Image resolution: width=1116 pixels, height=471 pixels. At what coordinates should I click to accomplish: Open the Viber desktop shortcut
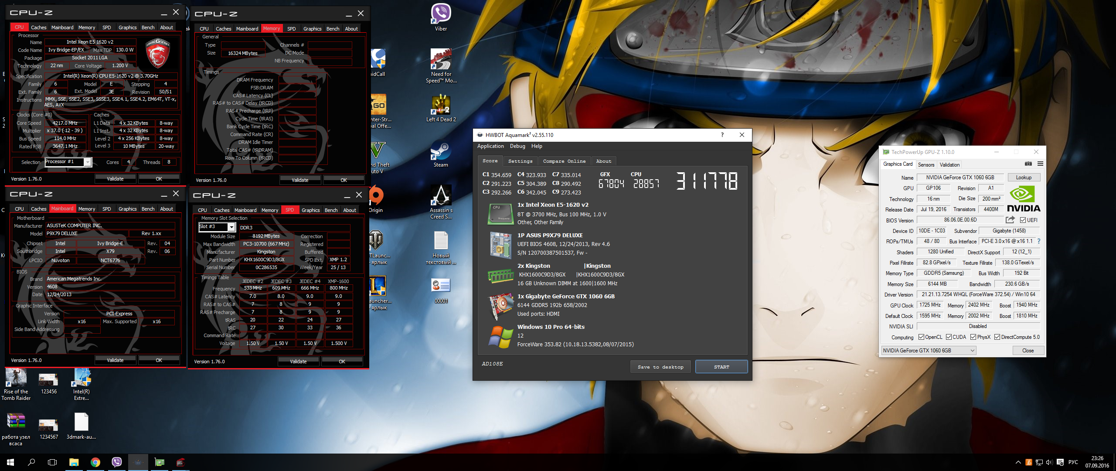441,18
